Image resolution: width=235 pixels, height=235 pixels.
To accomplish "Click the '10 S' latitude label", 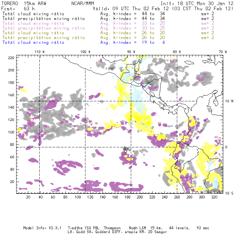I will point(229,193).
